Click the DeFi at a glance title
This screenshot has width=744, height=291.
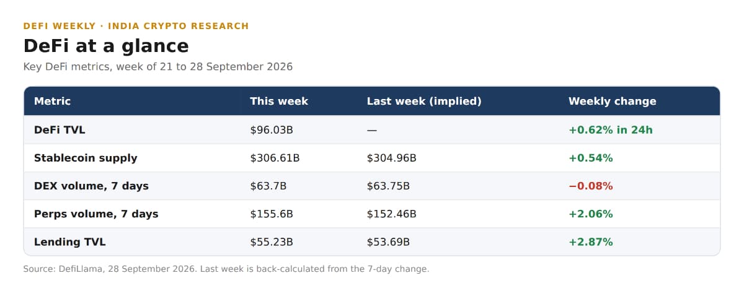[x=106, y=46]
